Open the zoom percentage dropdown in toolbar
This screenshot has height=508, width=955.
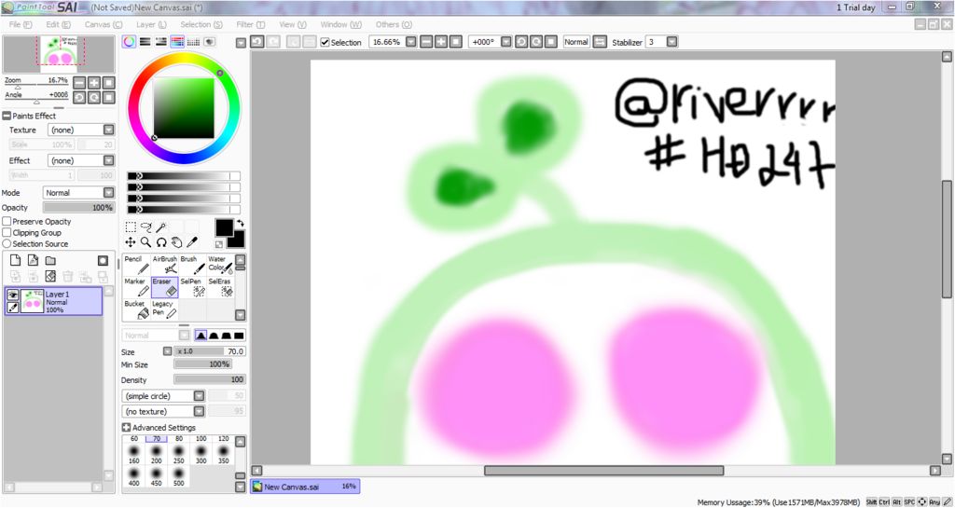pyautogui.click(x=410, y=42)
